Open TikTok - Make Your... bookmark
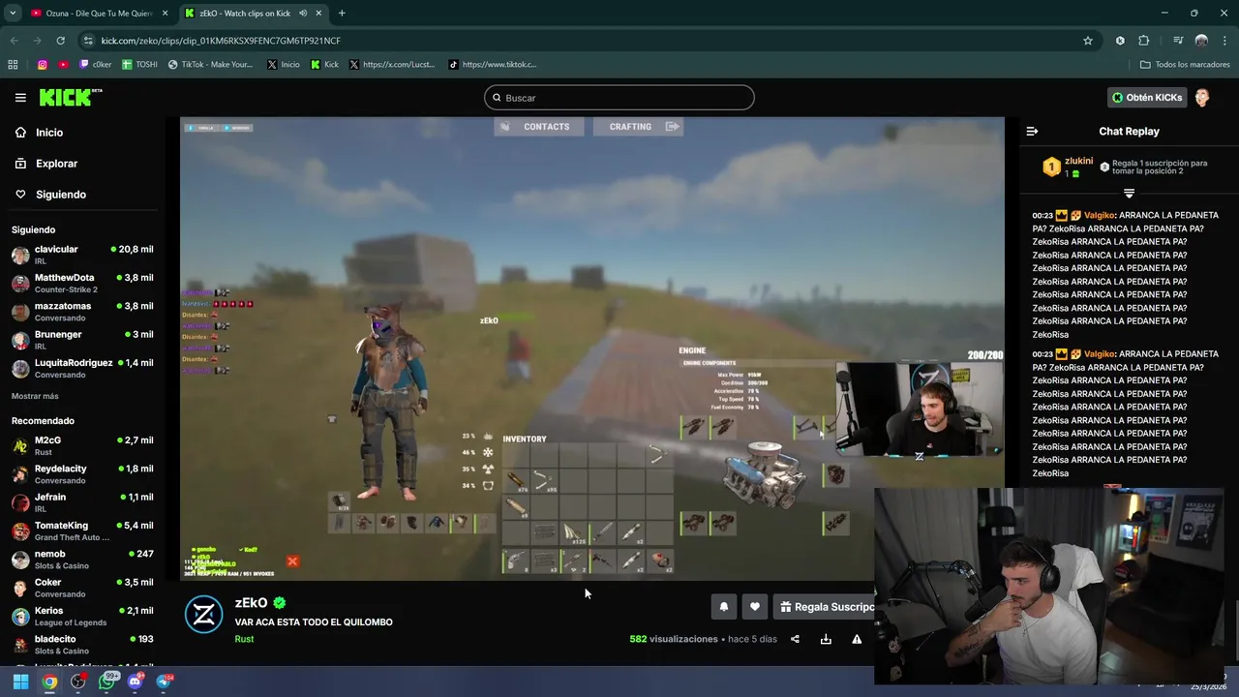The width and height of the screenshot is (1239, 697). click(210, 65)
